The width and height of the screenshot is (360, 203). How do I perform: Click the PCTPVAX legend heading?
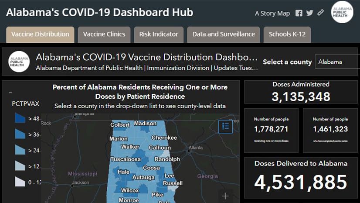pos(25,104)
